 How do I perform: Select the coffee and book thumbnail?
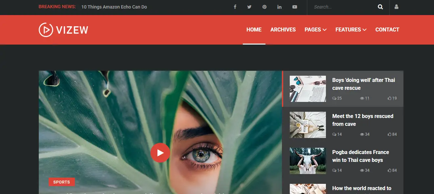pos(308,125)
